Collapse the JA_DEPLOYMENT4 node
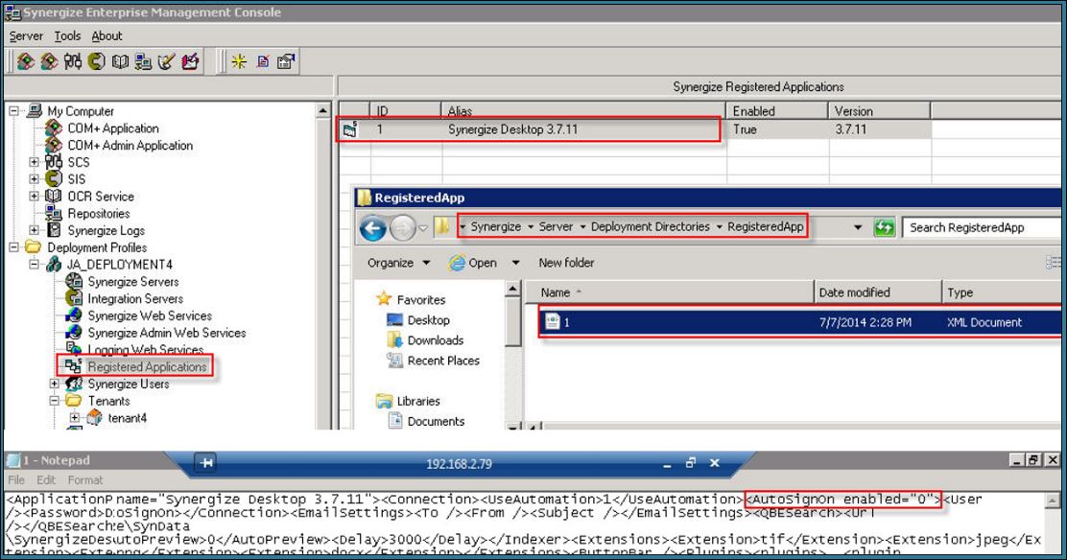 [34, 264]
